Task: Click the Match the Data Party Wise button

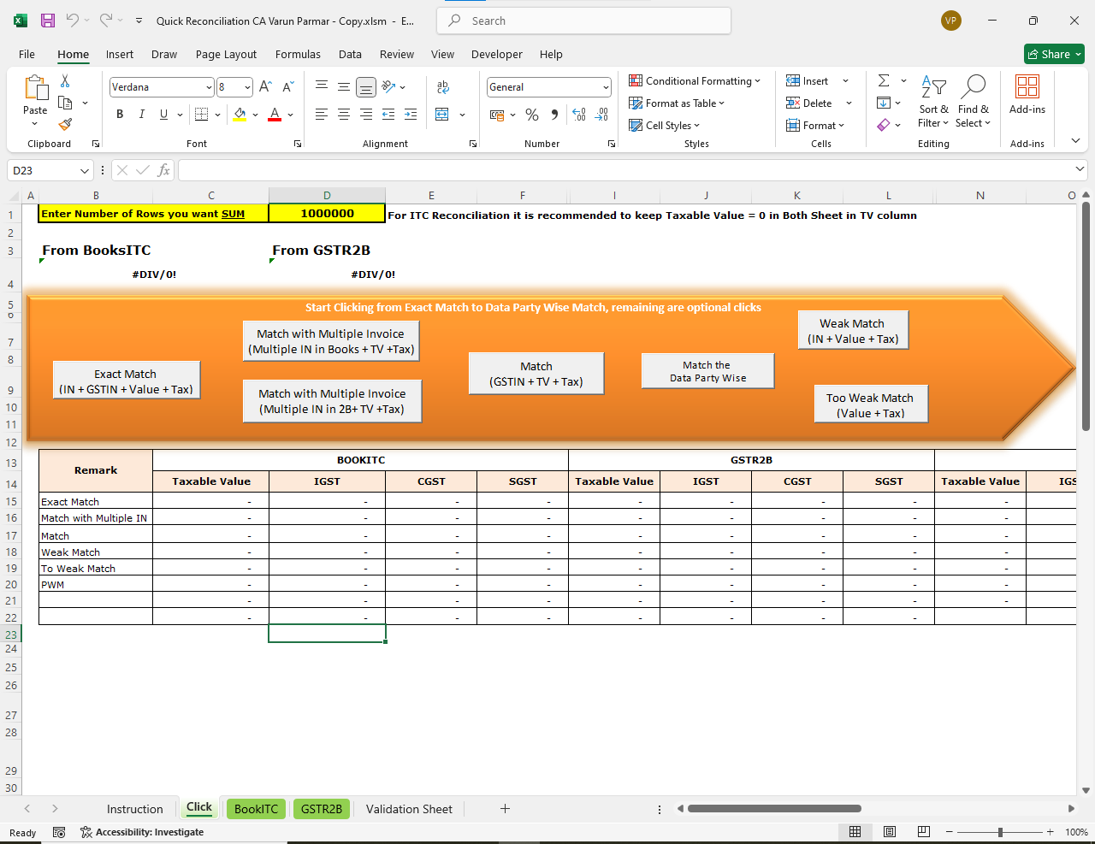Action: (x=707, y=370)
